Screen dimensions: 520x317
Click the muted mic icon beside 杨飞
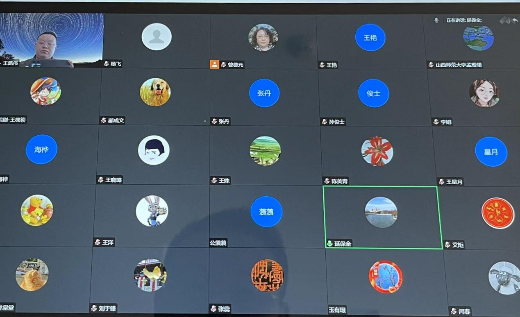tap(106, 63)
